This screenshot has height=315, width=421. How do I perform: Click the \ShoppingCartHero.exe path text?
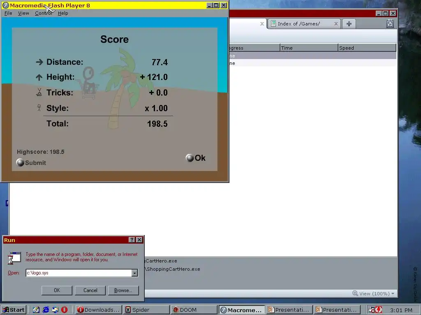coord(172,269)
